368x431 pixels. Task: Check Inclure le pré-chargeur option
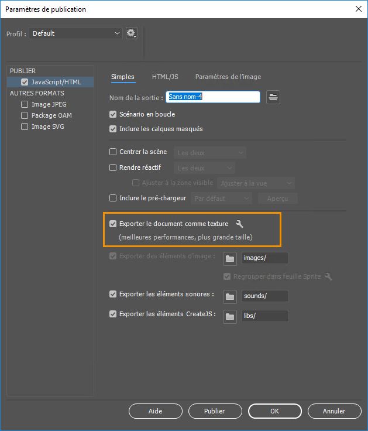click(x=113, y=198)
